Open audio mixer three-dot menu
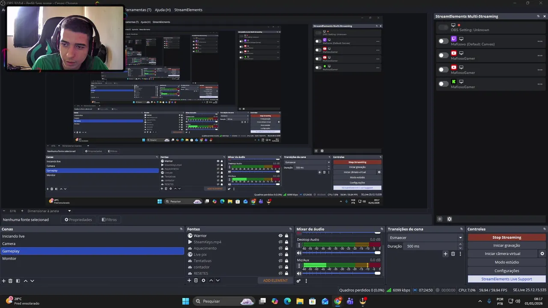 tap(306, 281)
